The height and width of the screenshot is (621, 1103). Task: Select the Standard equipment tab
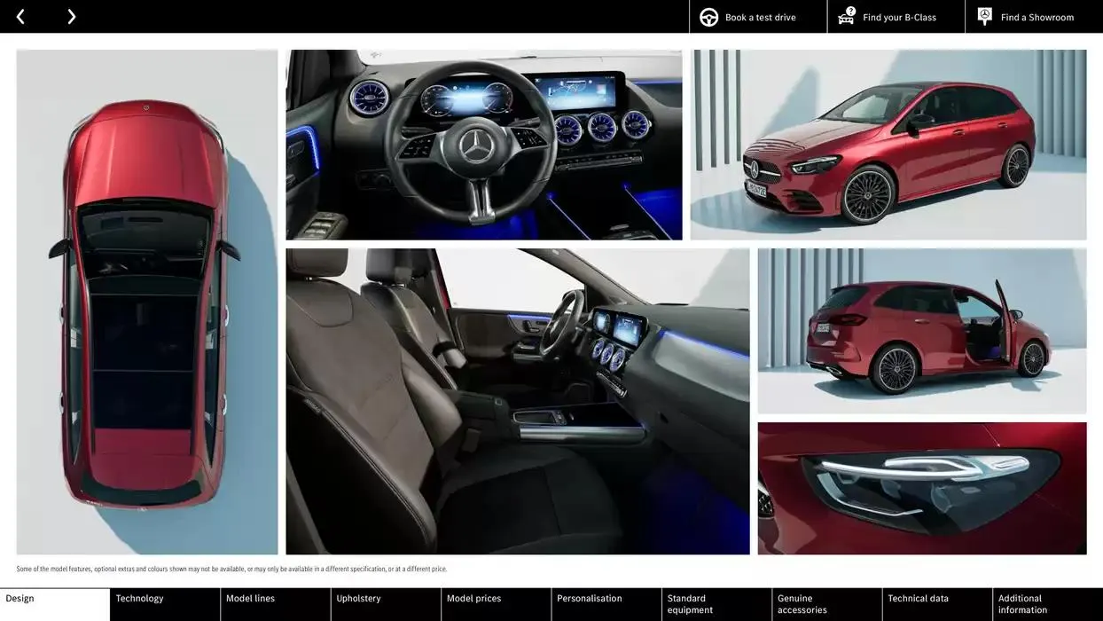pos(716,604)
